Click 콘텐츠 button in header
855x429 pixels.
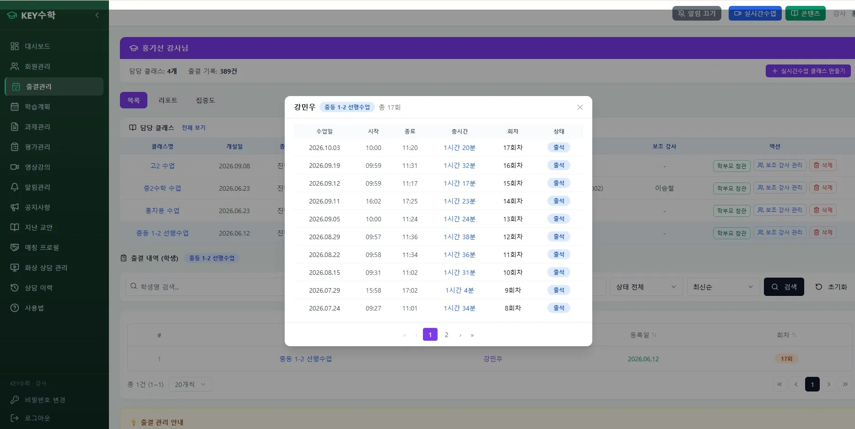[806, 13]
